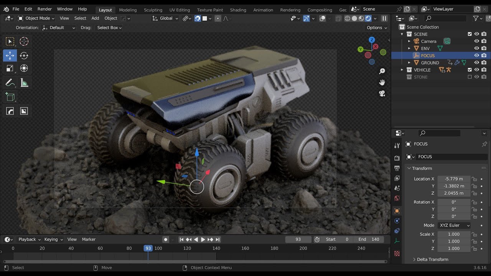Select the Rotate tool
This screenshot has width=491, height=276.
pos(24,56)
